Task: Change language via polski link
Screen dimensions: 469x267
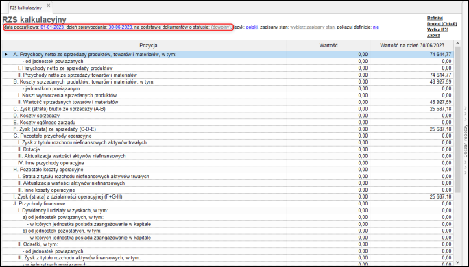Action: (x=252, y=27)
